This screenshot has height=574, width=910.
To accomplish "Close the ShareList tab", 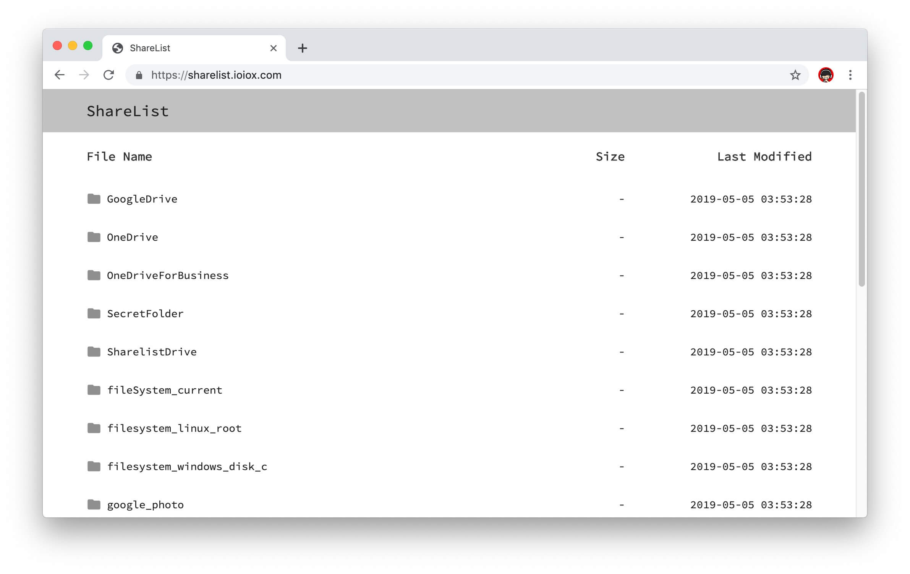I will [274, 48].
